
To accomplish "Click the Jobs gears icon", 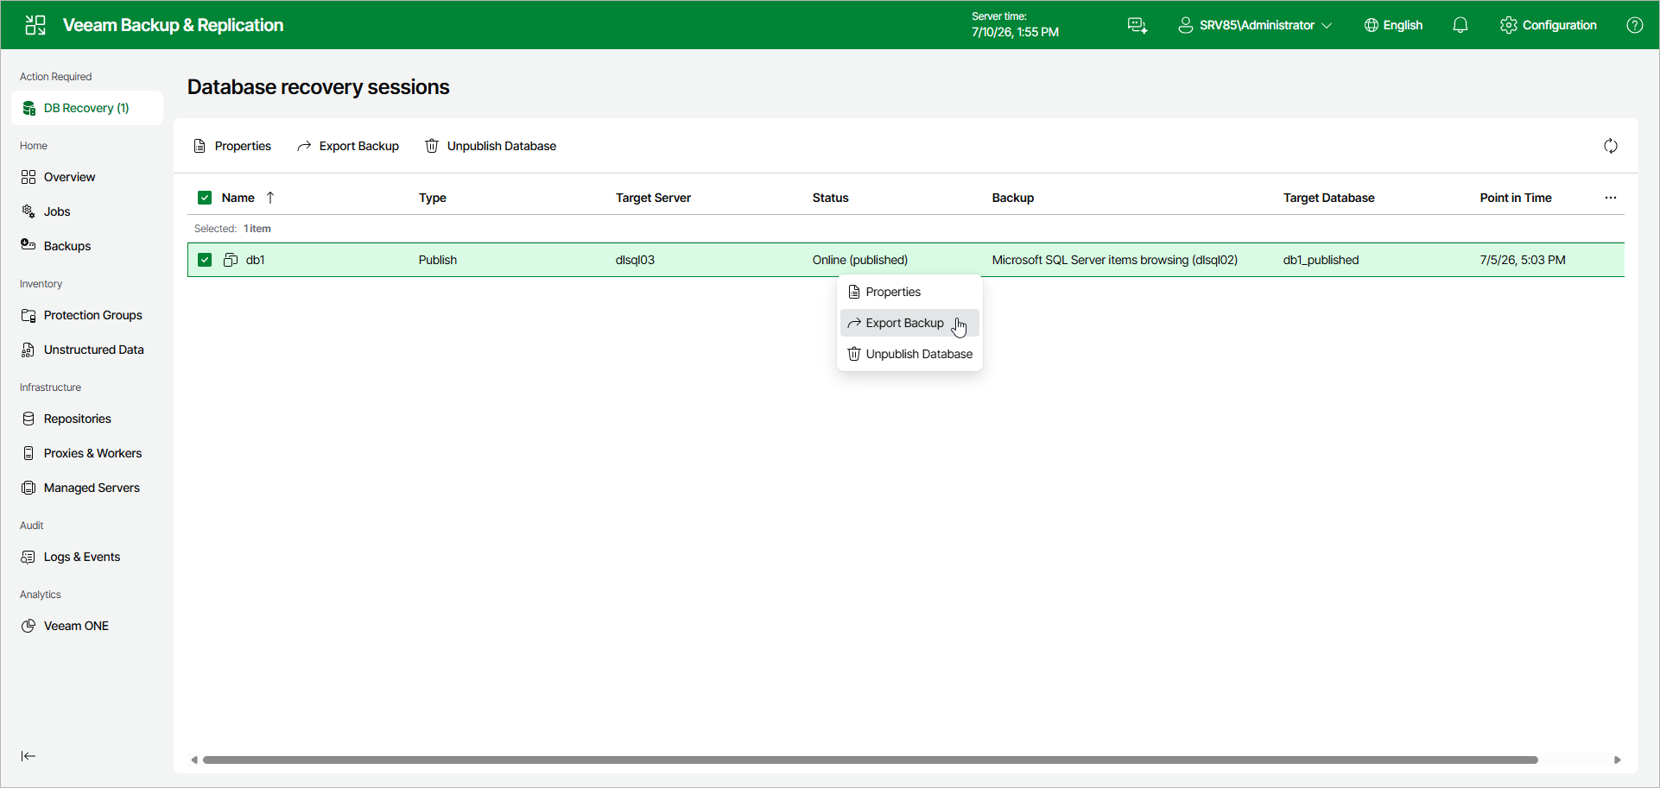I will pyautogui.click(x=29, y=211).
